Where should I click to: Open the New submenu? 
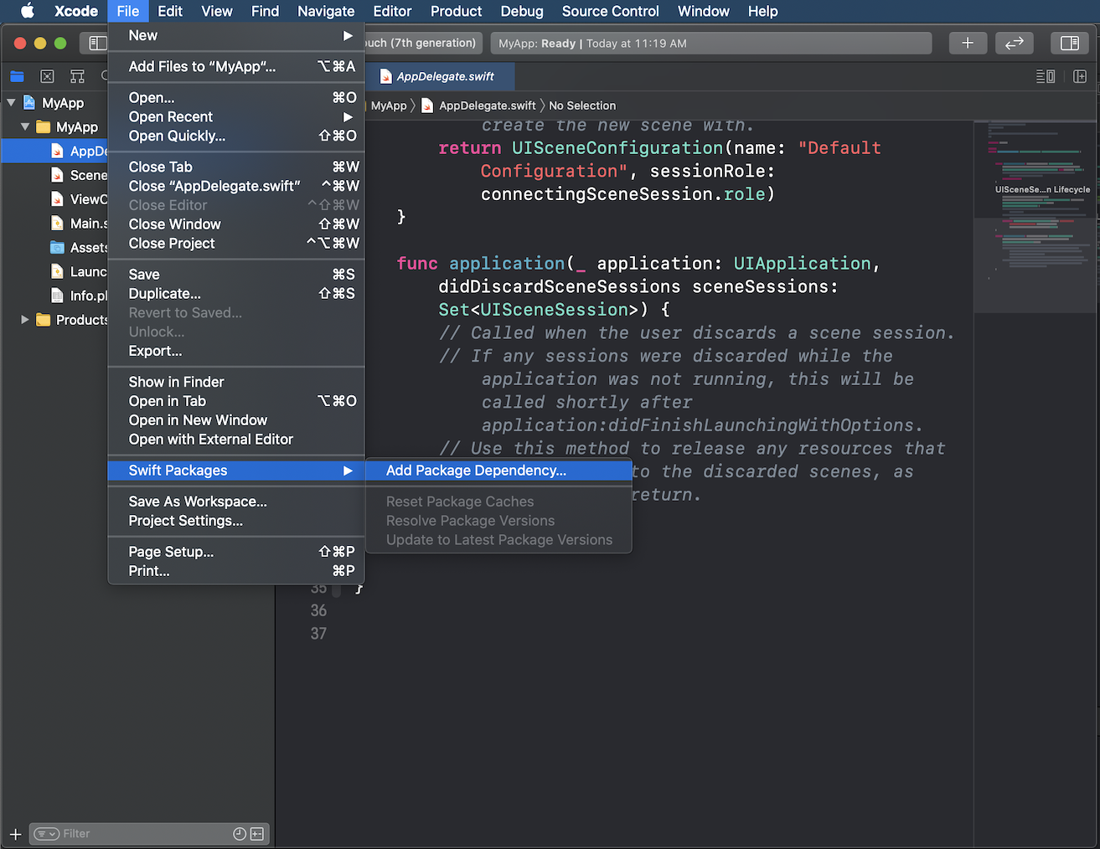pos(236,35)
